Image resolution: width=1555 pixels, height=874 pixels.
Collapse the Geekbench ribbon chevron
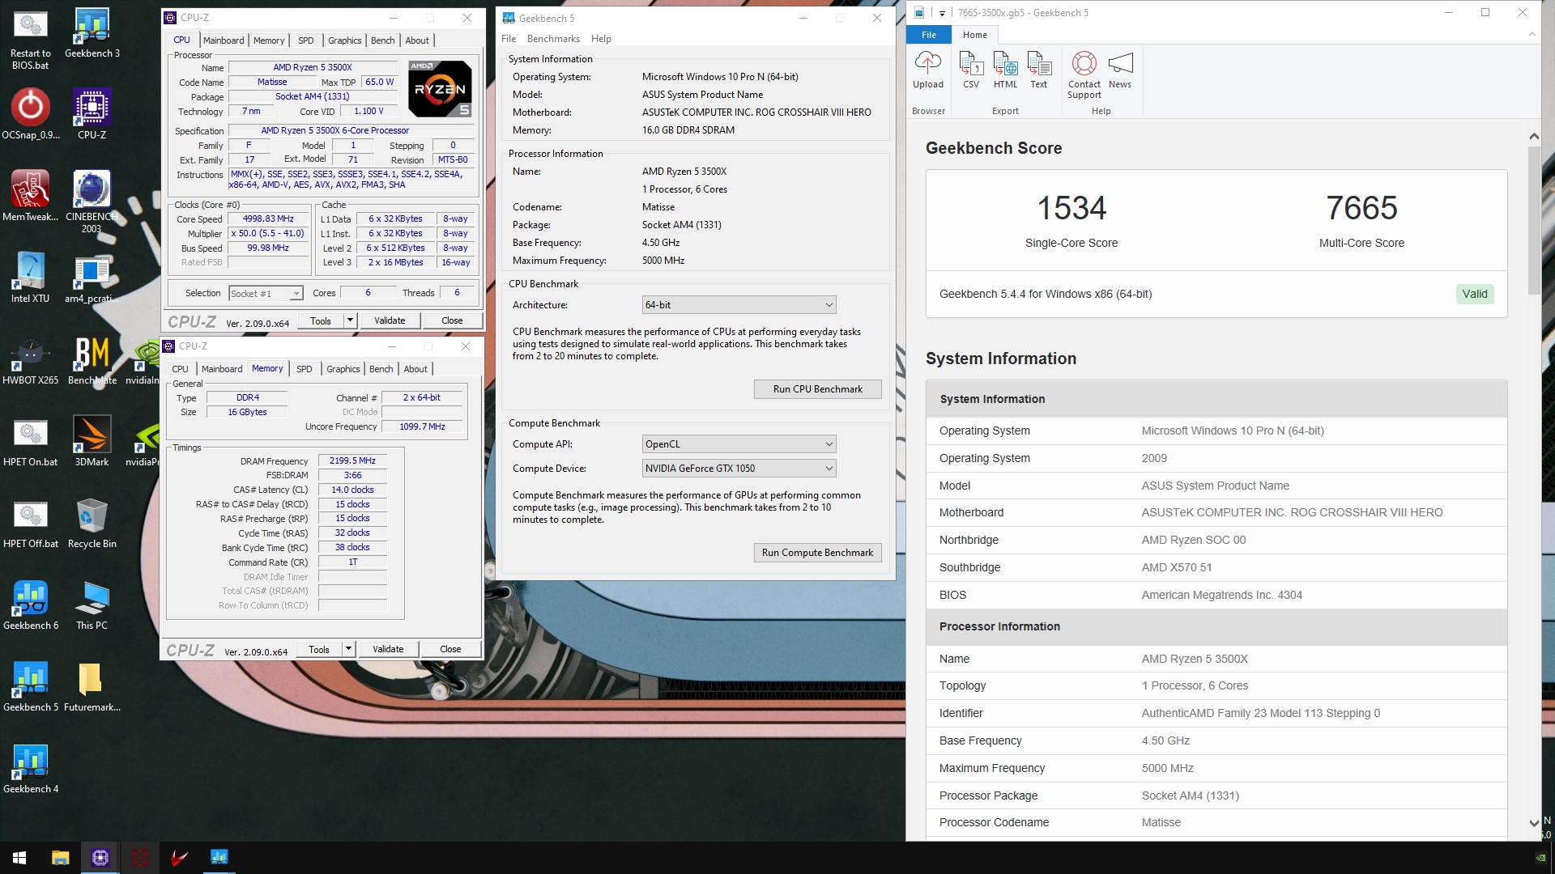tap(1532, 35)
